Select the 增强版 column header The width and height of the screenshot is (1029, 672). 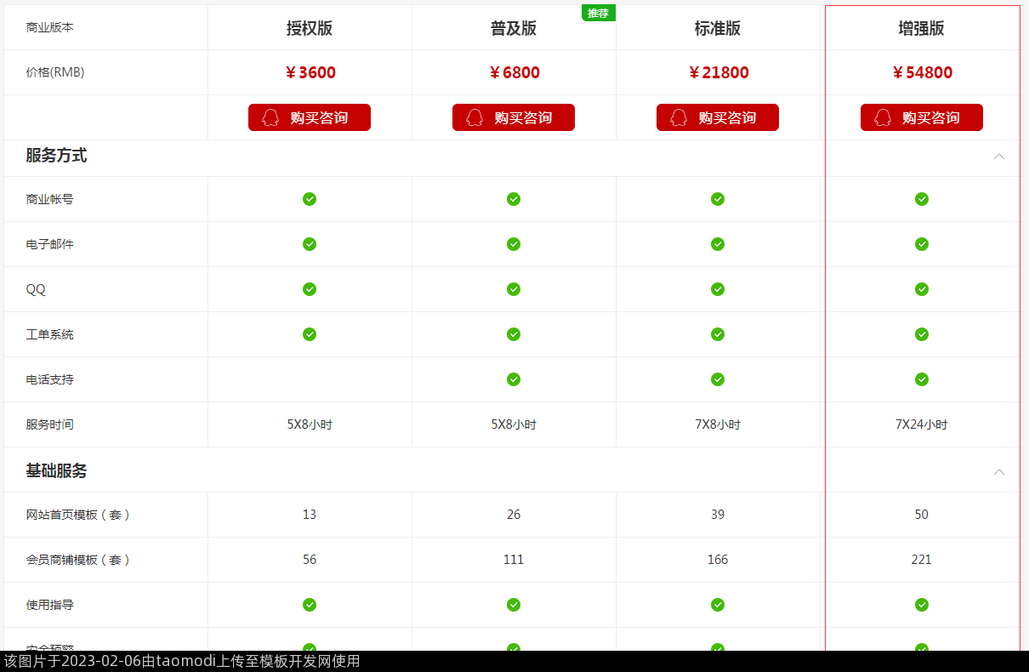coord(922,28)
